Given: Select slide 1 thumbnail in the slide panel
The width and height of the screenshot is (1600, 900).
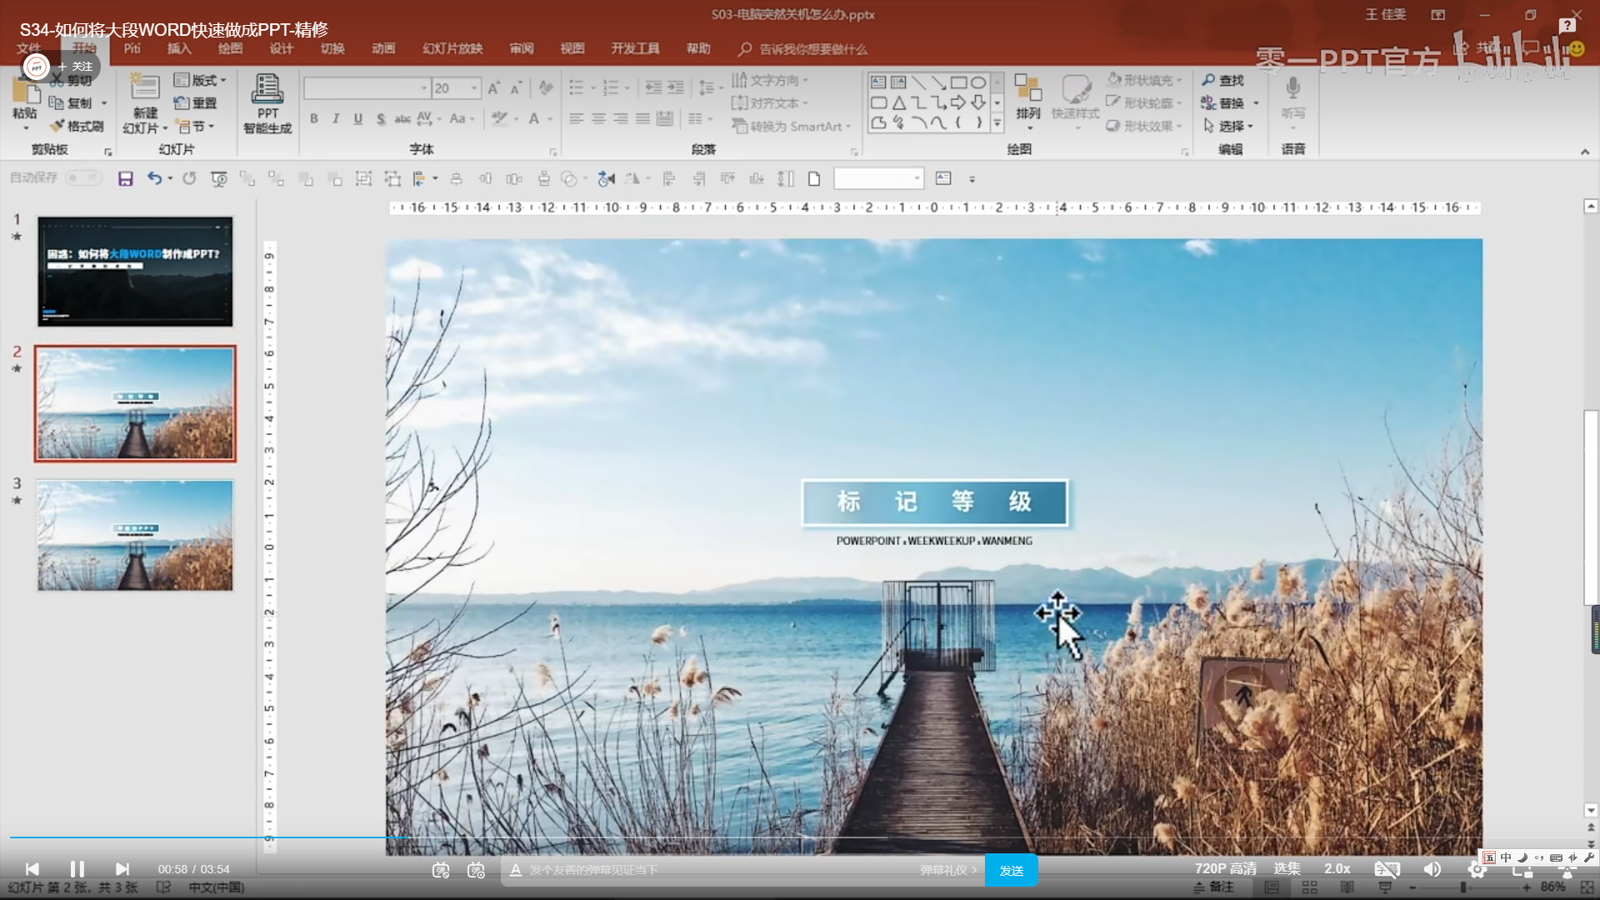Looking at the screenshot, I should click(x=135, y=272).
